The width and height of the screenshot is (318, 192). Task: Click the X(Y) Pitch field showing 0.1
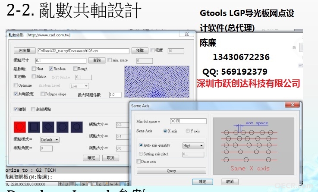coord(84,77)
